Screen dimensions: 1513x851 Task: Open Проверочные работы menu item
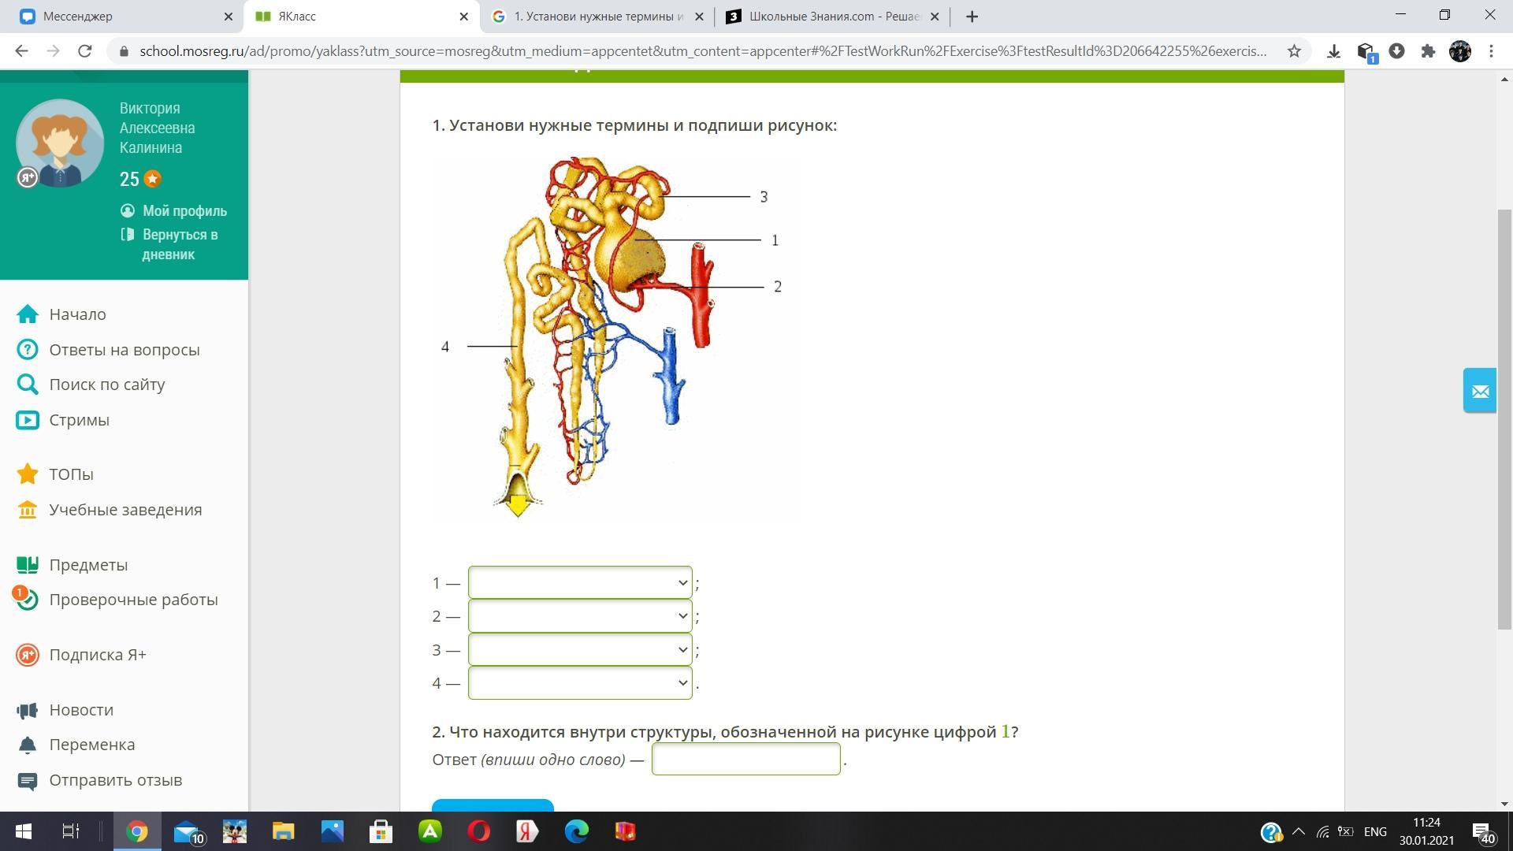[132, 600]
